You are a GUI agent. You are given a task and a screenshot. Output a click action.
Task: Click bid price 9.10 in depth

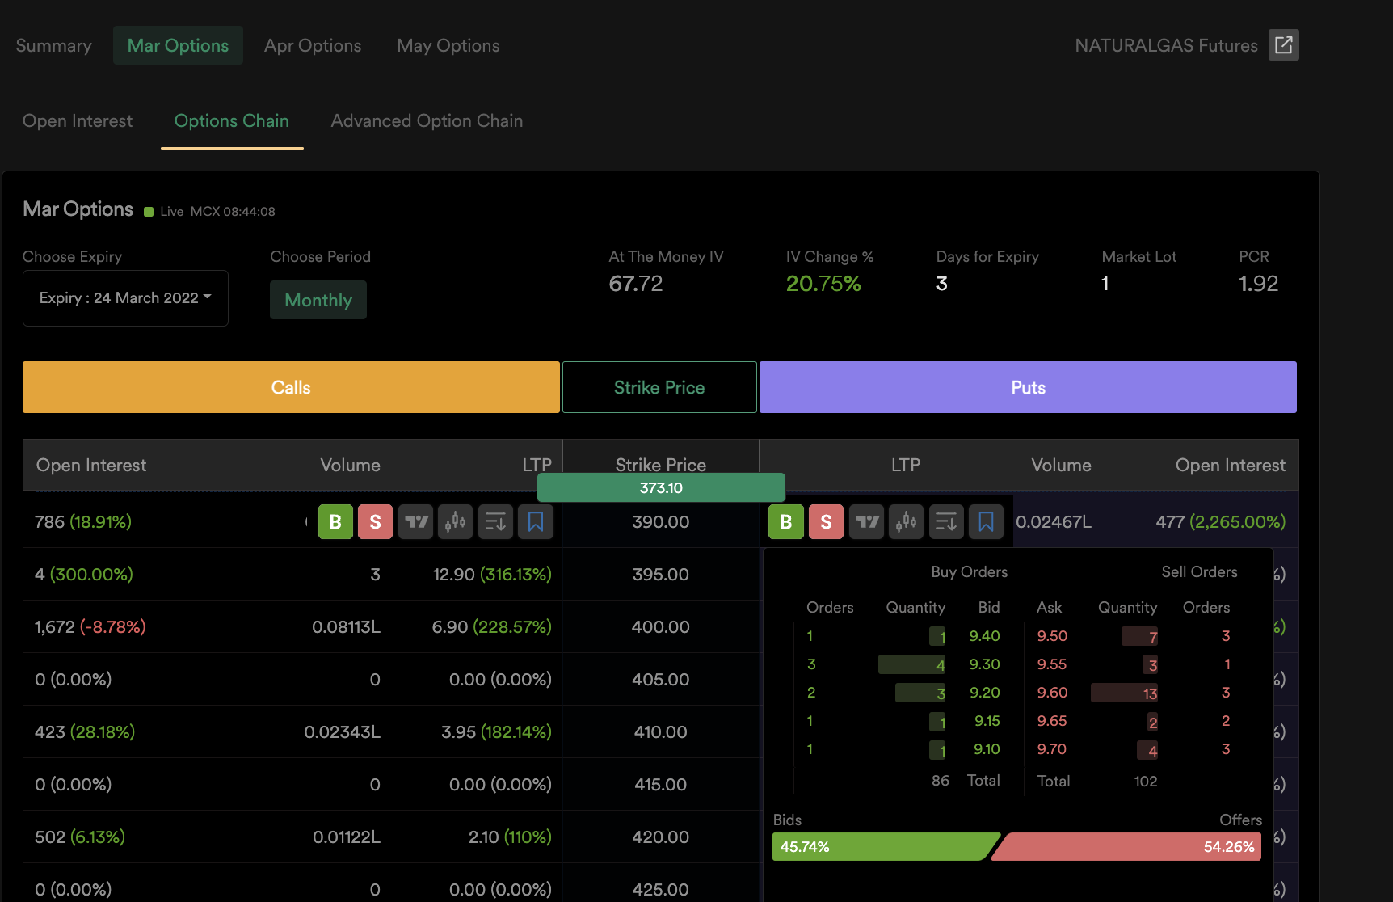point(987,749)
